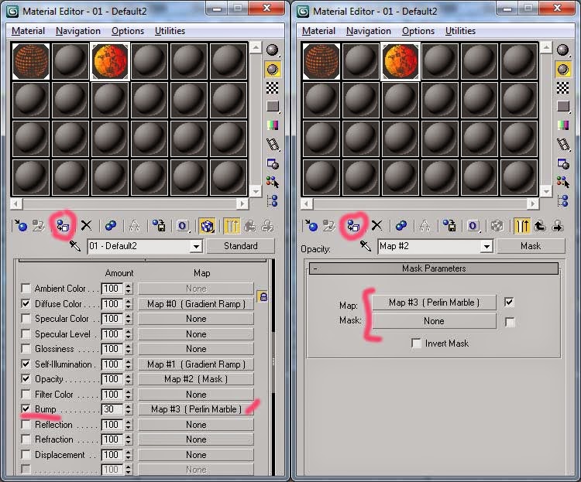The height and width of the screenshot is (482, 581).
Task: Toggle checkered Background icon in left editor
Action: (x=273, y=87)
